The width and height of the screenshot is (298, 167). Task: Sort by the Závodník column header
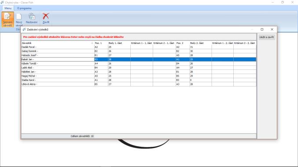point(58,43)
